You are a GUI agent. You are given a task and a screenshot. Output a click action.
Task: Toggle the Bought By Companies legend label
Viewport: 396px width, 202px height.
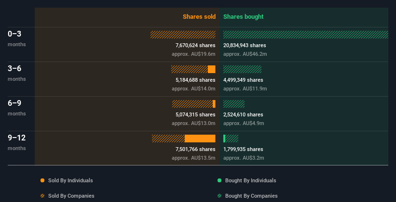(251, 196)
